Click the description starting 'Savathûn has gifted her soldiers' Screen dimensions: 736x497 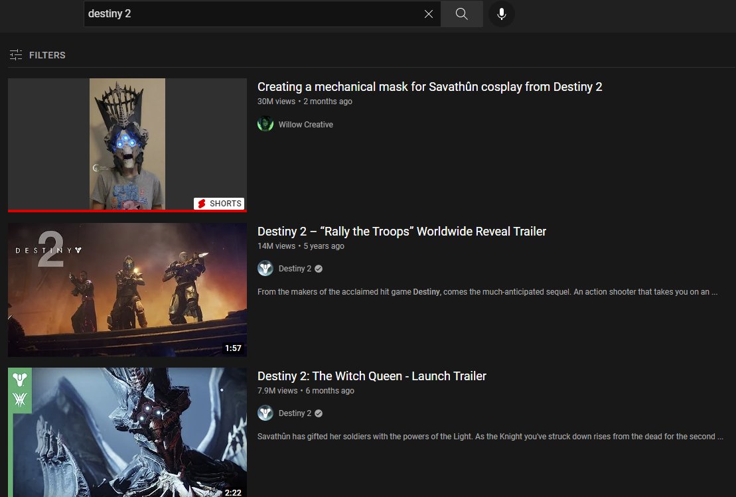(490, 437)
